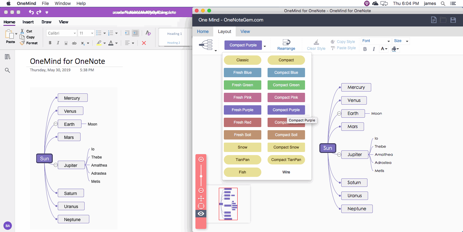Viewport: 463px width, 232px height.
Task: Click the clear formatting eraser icon
Action: pyautogui.click(x=148, y=33)
